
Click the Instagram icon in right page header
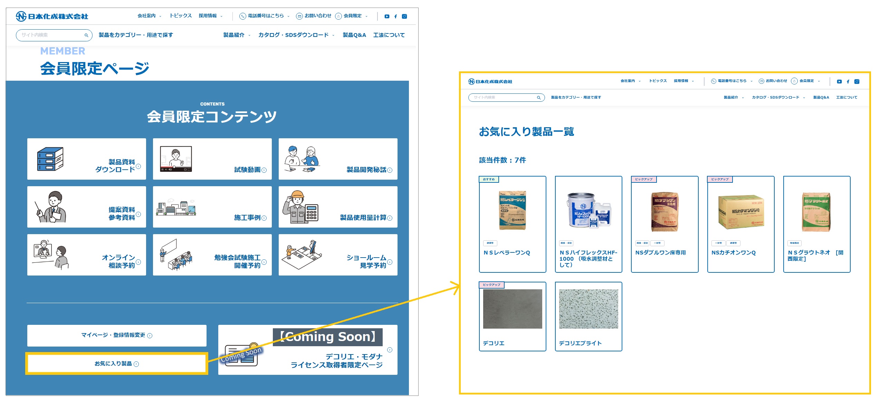pyautogui.click(x=857, y=81)
